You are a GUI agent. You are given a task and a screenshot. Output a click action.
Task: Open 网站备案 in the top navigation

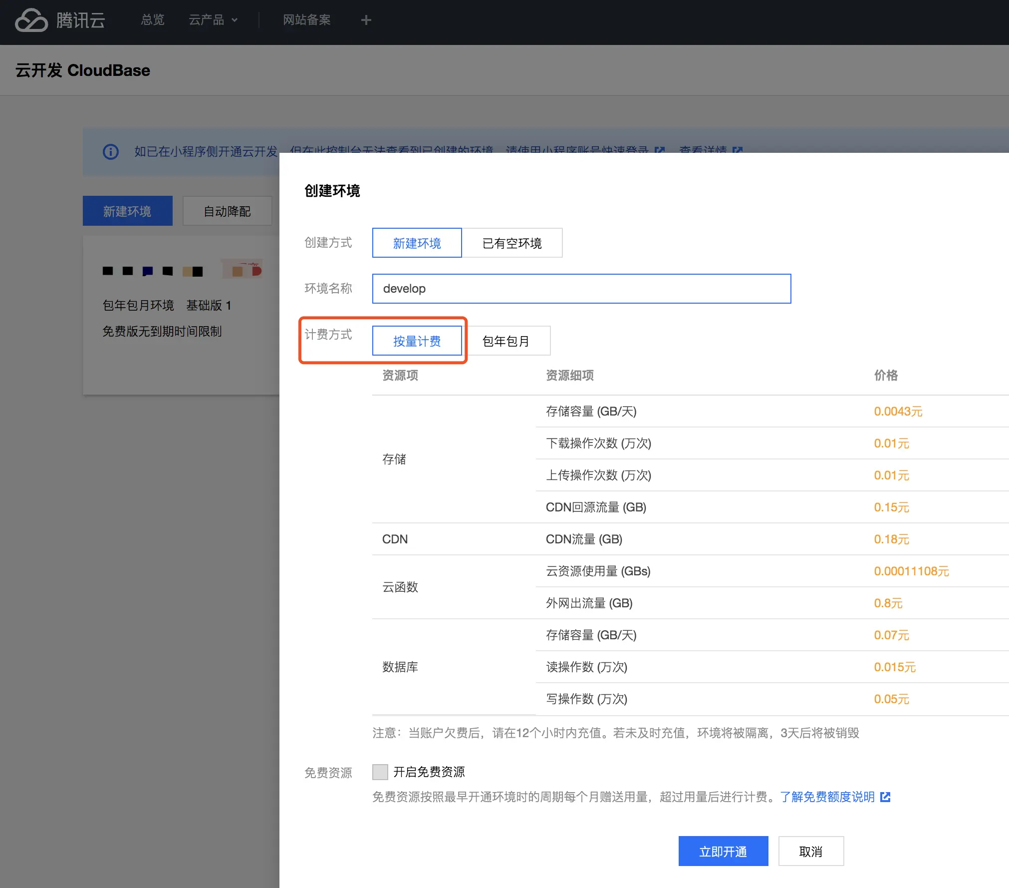pos(306,20)
